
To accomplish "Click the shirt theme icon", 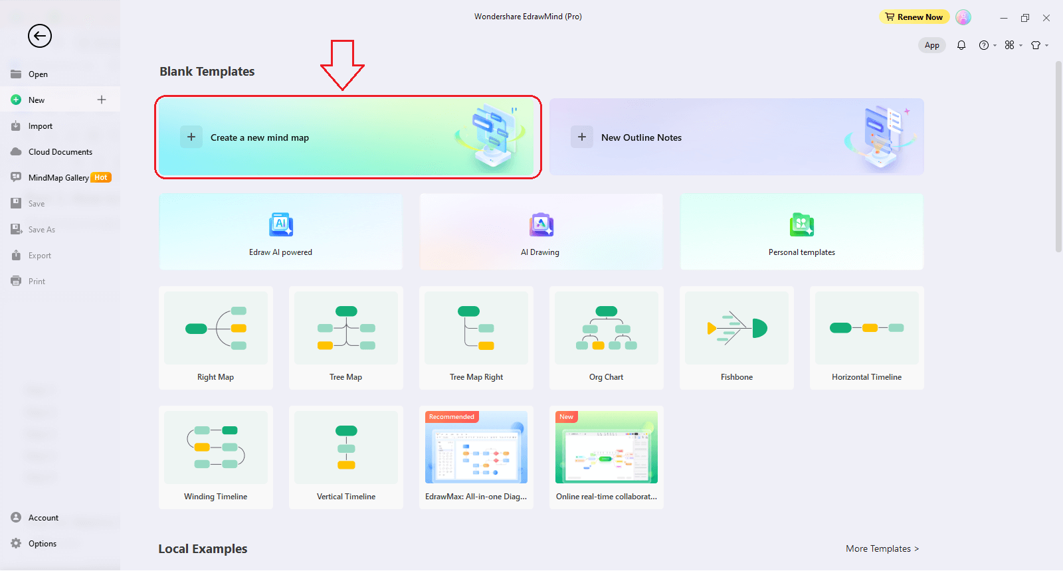I will (1036, 45).
